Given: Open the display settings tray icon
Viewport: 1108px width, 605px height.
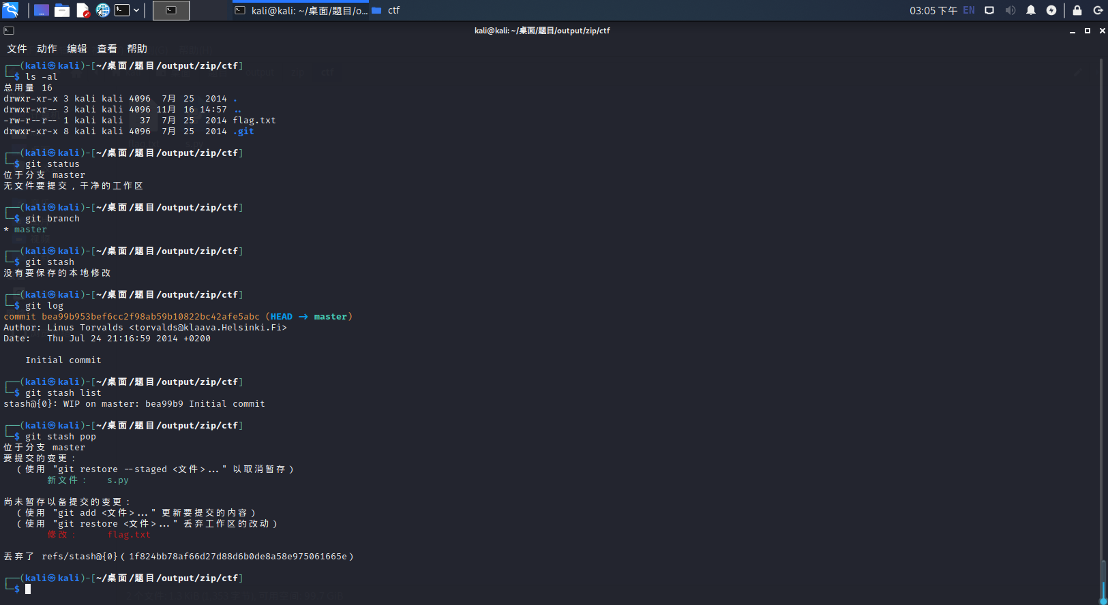Looking at the screenshot, I should 989,10.
